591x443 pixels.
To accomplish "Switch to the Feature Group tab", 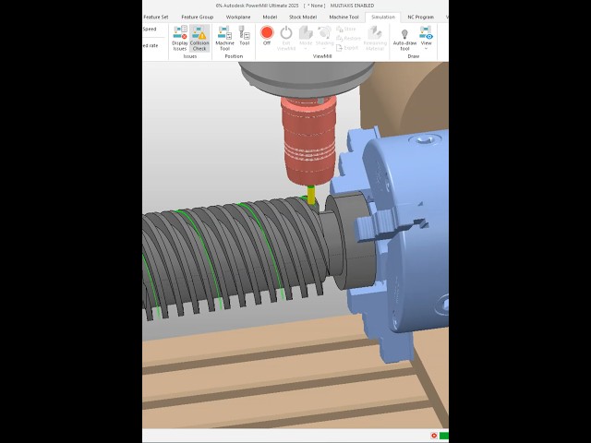I will tap(197, 17).
